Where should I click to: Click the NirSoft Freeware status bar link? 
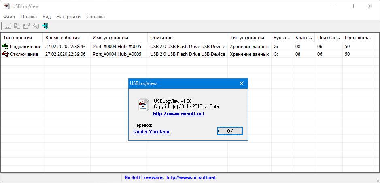(170, 177)
